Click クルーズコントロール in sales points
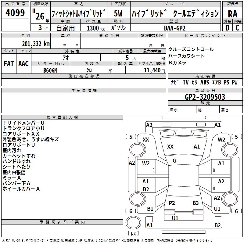 coord(191,49)
